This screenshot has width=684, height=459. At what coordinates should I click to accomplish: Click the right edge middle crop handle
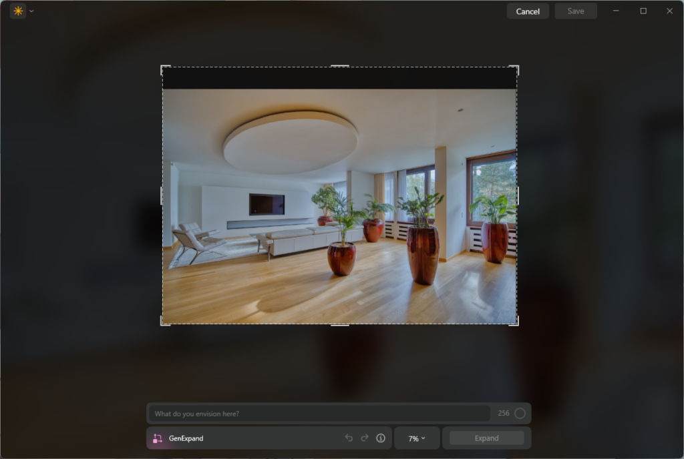(518, 195)
